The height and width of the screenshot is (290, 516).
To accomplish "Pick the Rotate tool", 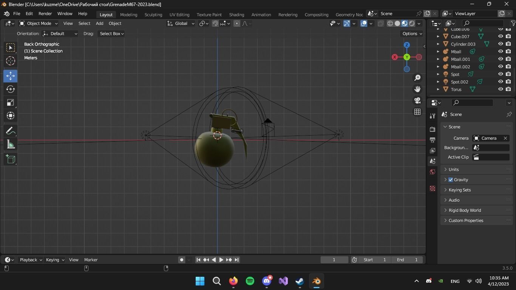I will [x=10, y=89].
